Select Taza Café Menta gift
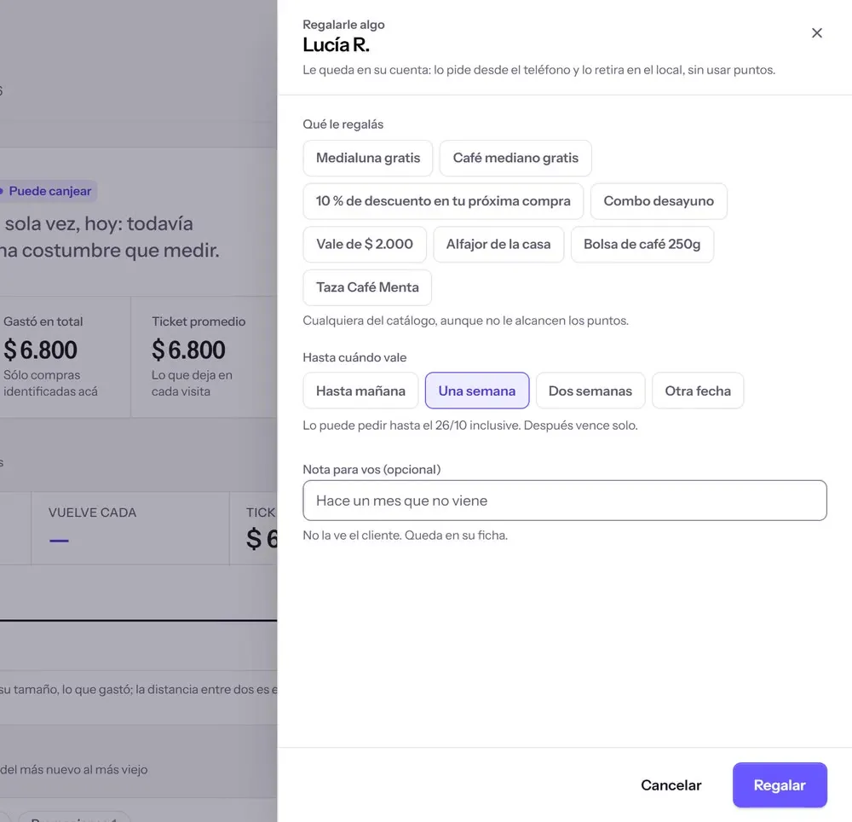Viewport: 852px width, 822px height. point(367,287)
